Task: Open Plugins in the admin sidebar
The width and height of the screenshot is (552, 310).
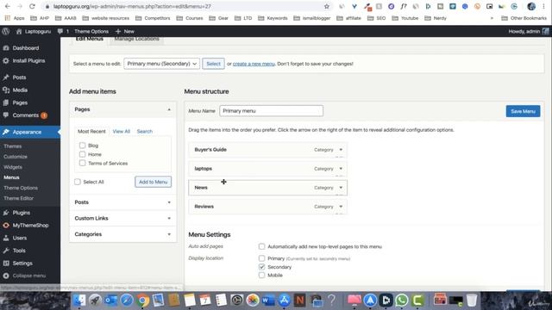Action: pos(21,213)
